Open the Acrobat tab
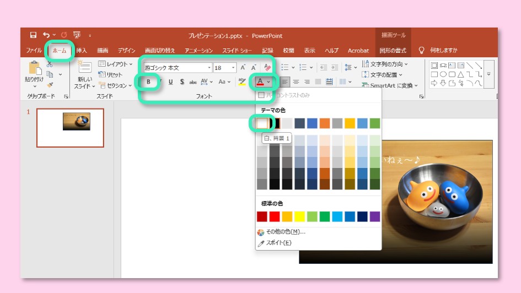 (x=358, y=51)
